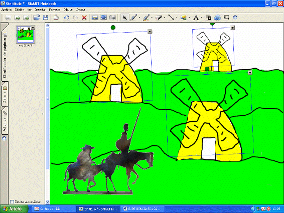Screen dimensions: 284x213
Task: Open the transparency settings icon
Action: 218,18
